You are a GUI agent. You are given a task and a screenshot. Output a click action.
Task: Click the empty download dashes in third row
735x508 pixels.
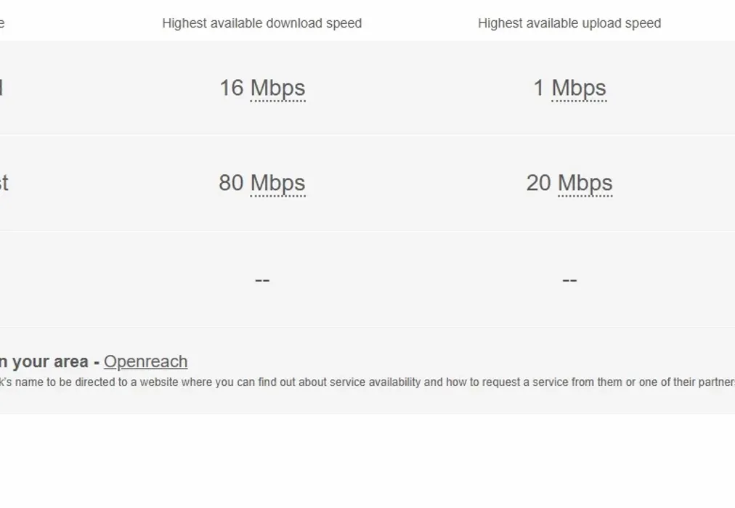262,280
